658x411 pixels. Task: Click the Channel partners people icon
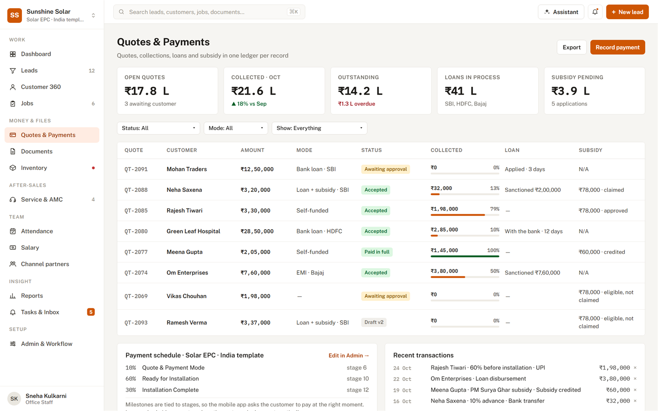[x=13, y=264]
